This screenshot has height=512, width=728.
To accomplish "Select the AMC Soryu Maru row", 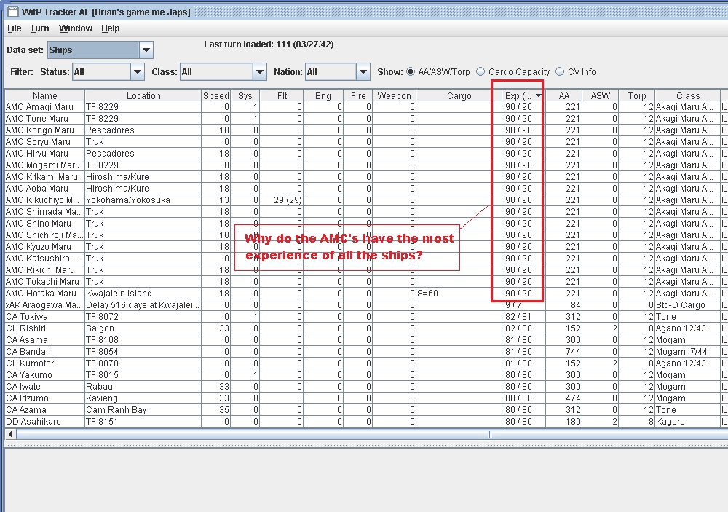I will [x=366, y=142].
